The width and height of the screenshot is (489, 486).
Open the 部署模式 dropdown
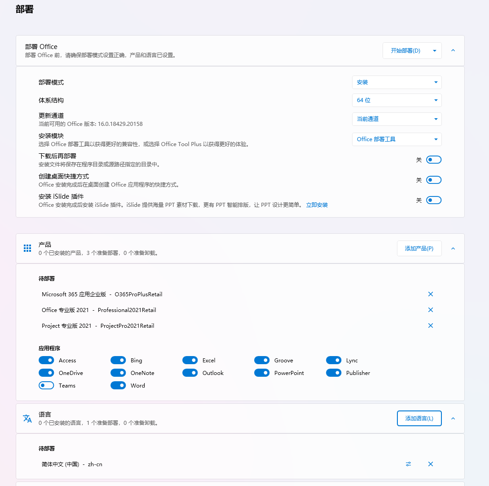[396, 82]
